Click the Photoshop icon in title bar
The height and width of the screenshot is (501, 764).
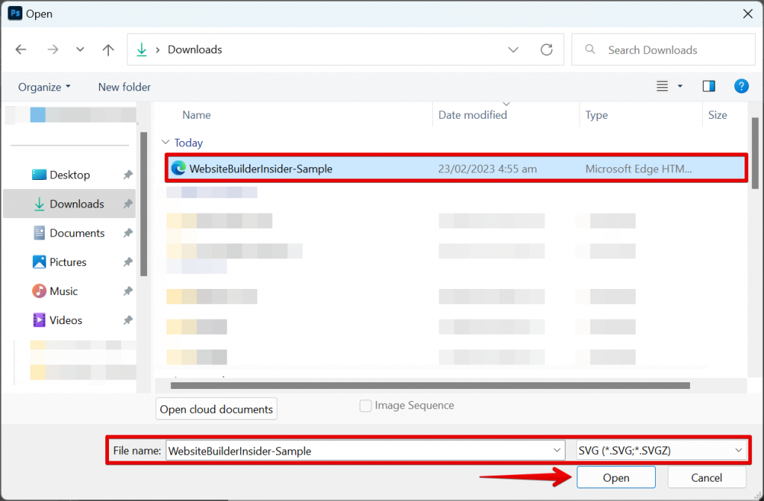coord(15,13)
